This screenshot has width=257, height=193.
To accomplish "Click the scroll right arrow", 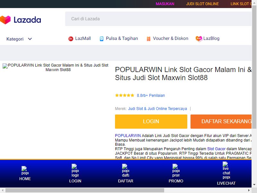I will (x=249, y=190).
